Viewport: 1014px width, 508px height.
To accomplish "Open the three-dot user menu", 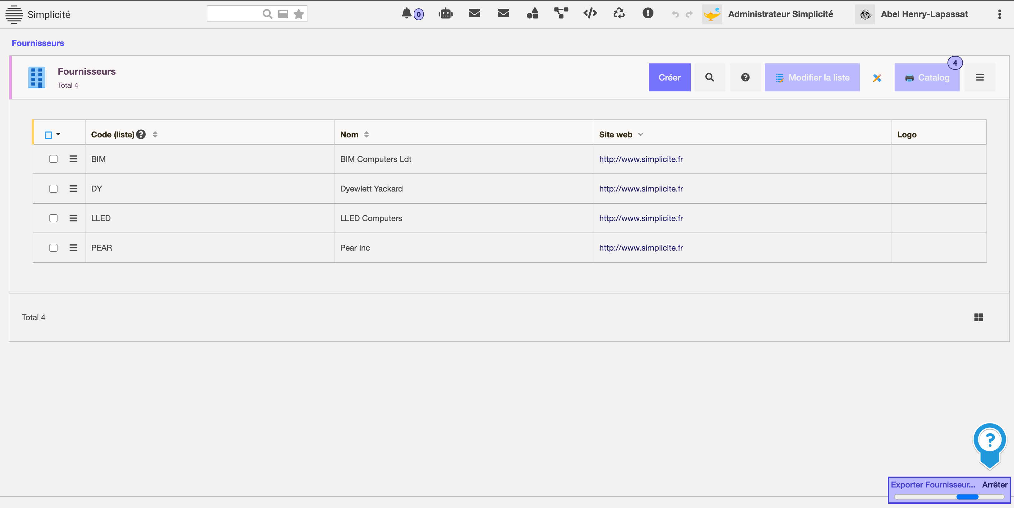I will coord(999,14).
